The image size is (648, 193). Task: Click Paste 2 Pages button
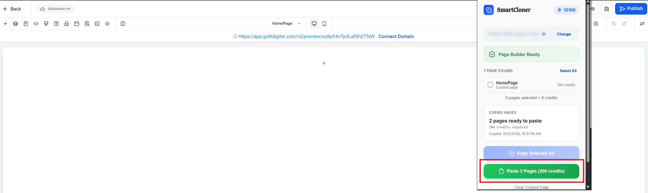tap(531, 171)
